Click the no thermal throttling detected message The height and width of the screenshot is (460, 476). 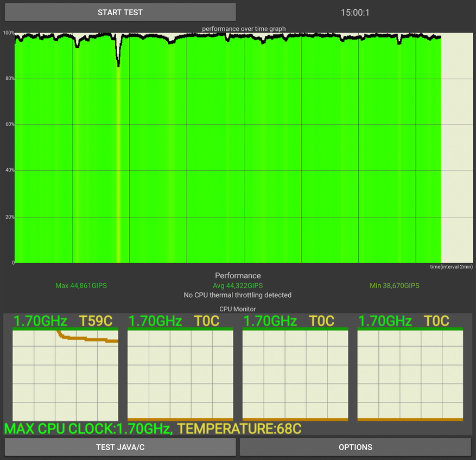point(238,295)
